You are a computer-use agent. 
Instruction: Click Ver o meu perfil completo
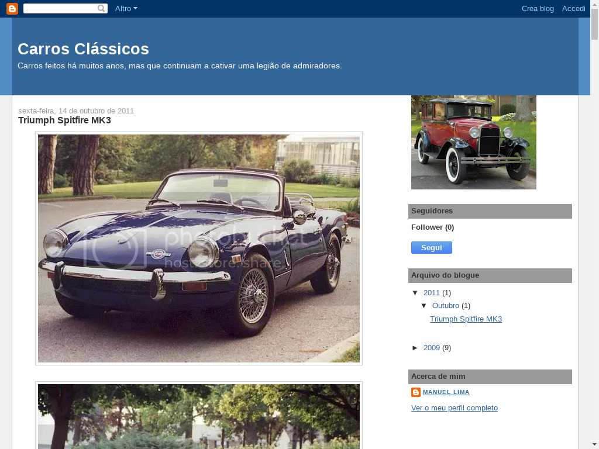[x=454, y=408]
